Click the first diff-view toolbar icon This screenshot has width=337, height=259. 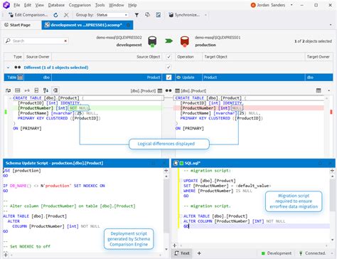click(8, 90)
